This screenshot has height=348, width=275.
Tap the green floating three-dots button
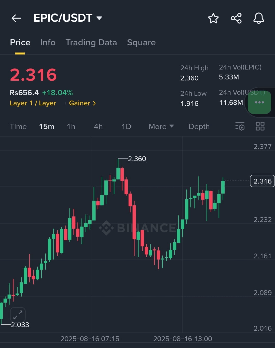coord(259,102)
